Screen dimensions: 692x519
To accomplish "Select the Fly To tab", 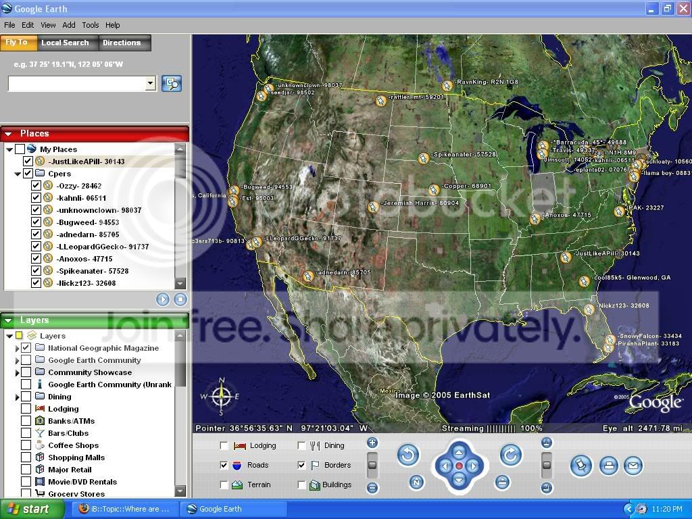I will tap(17, 43).
